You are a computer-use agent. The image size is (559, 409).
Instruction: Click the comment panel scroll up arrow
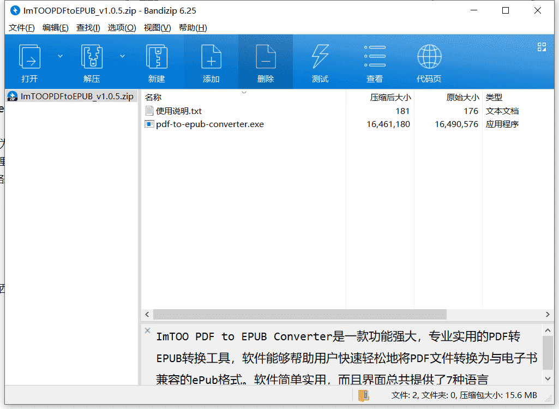point(548,330)
